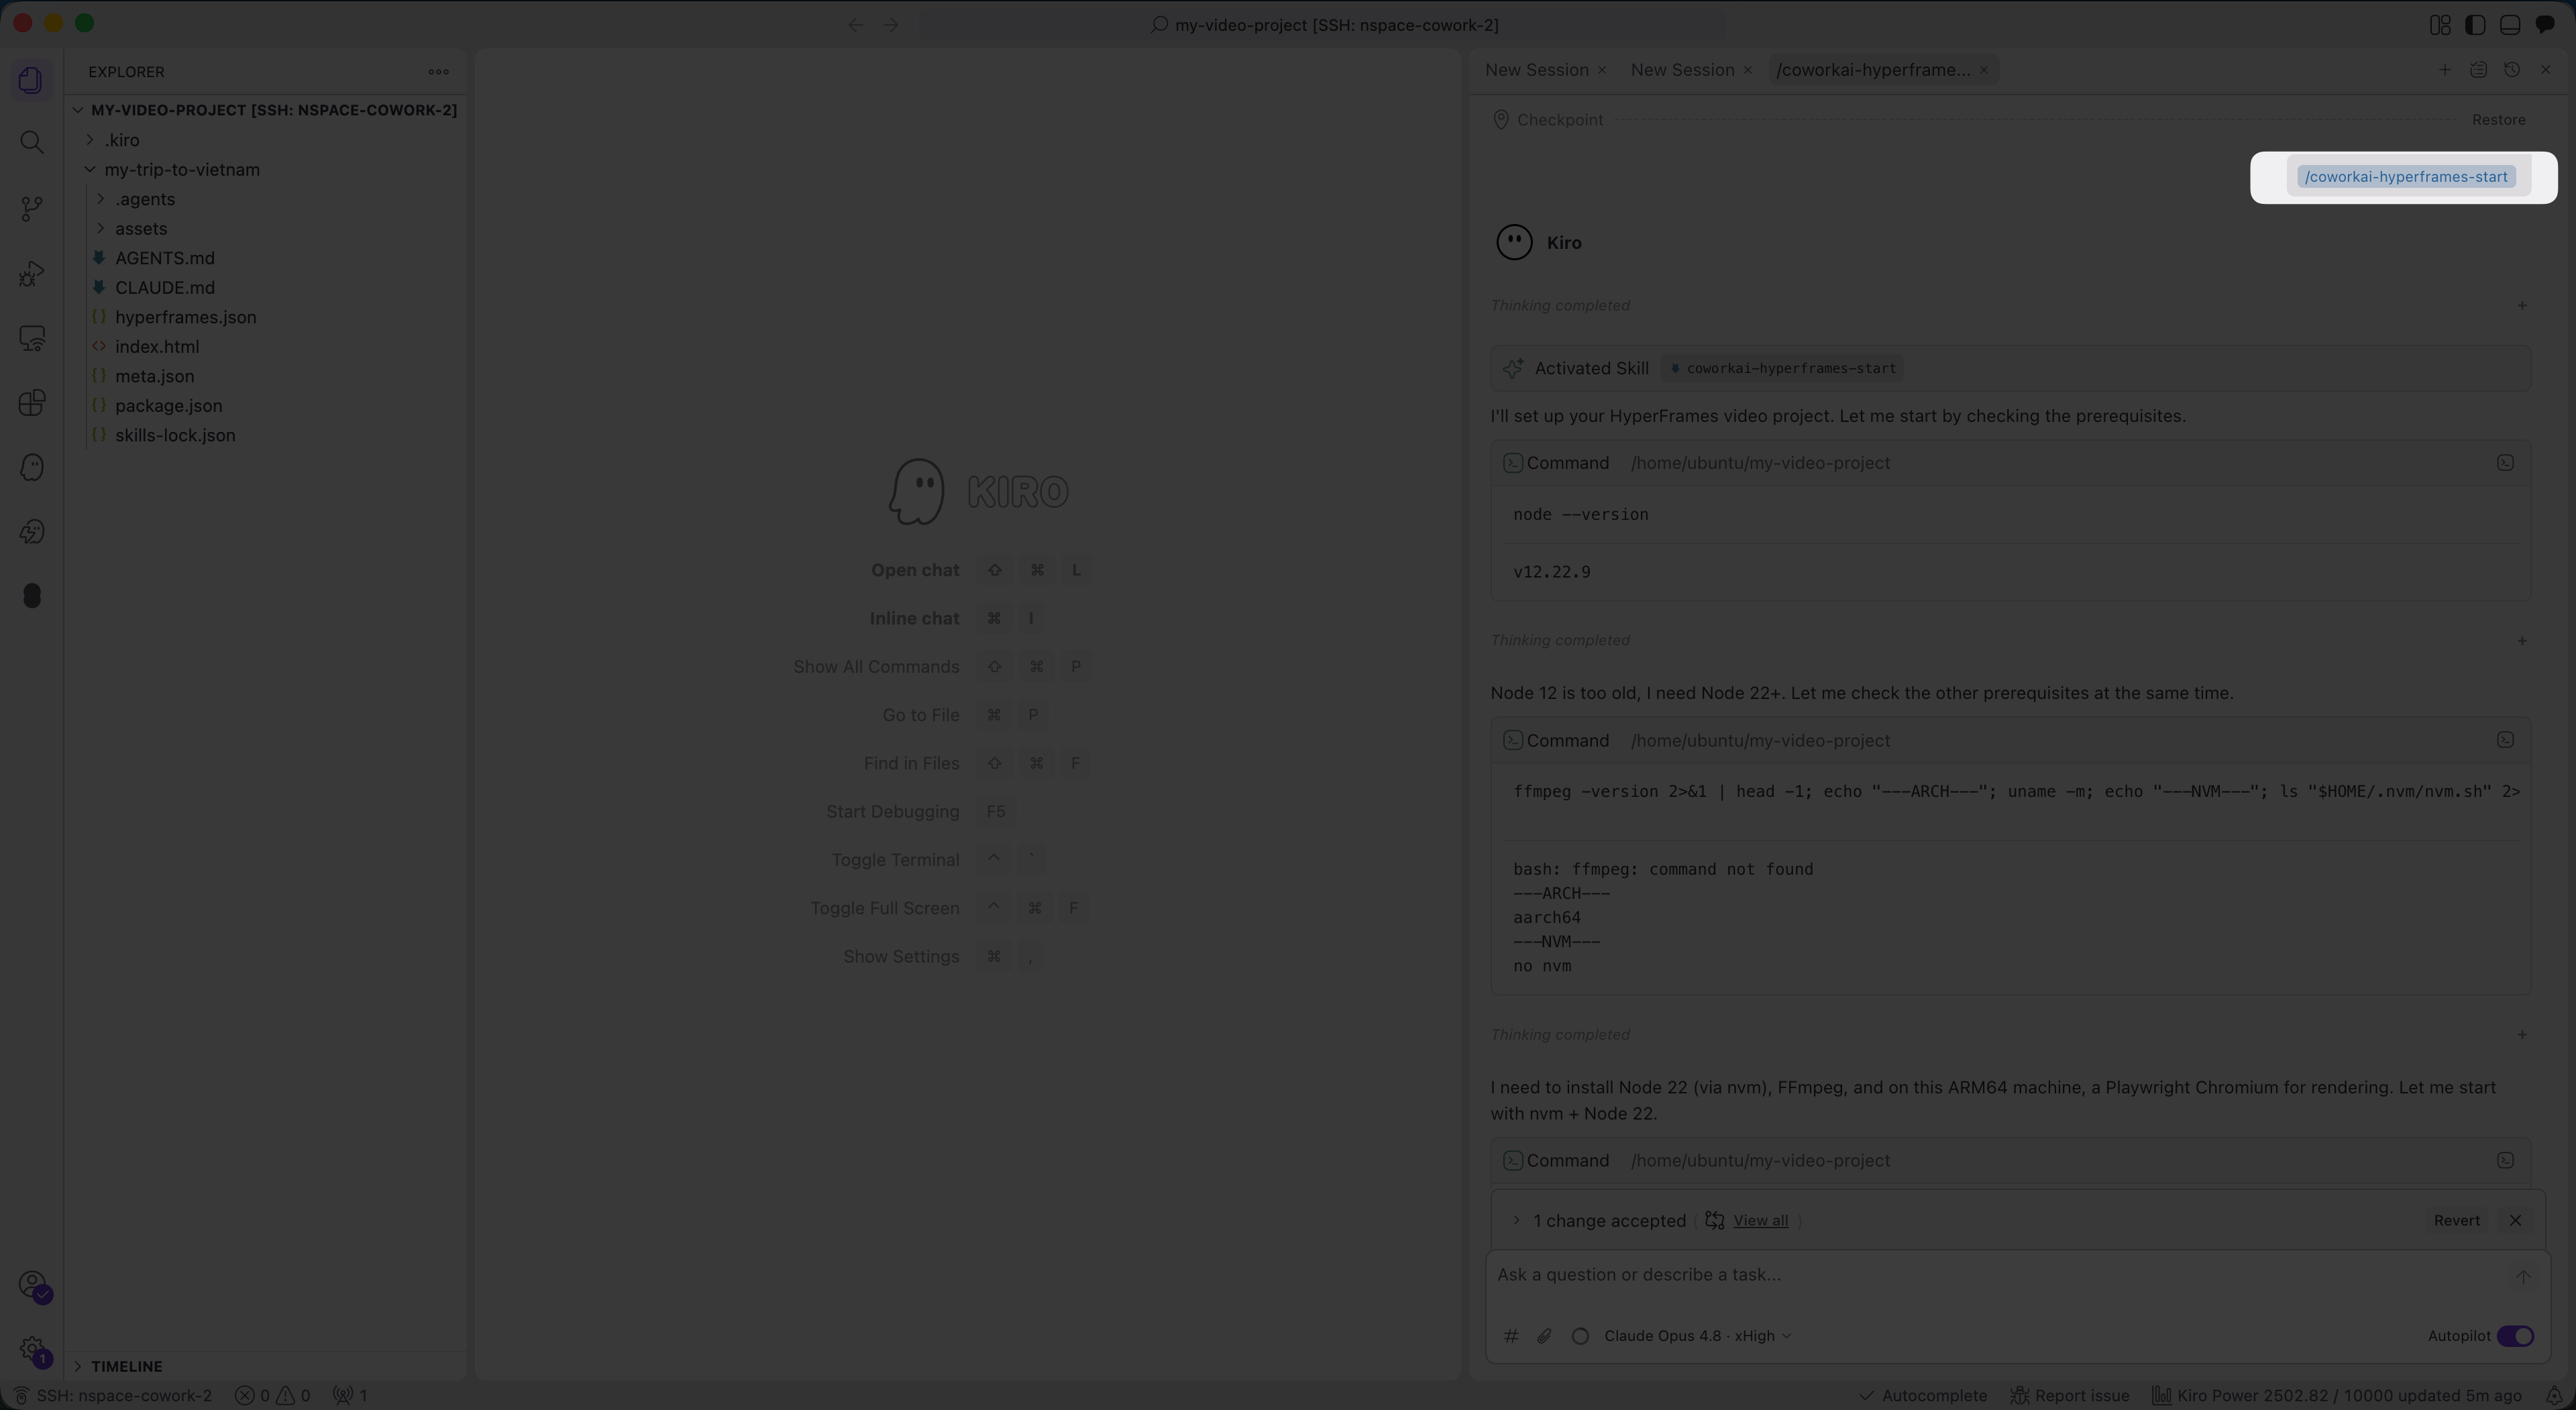Open the Search view in activity bar
2576x1410 pixels.
click(x=32, y=142)
